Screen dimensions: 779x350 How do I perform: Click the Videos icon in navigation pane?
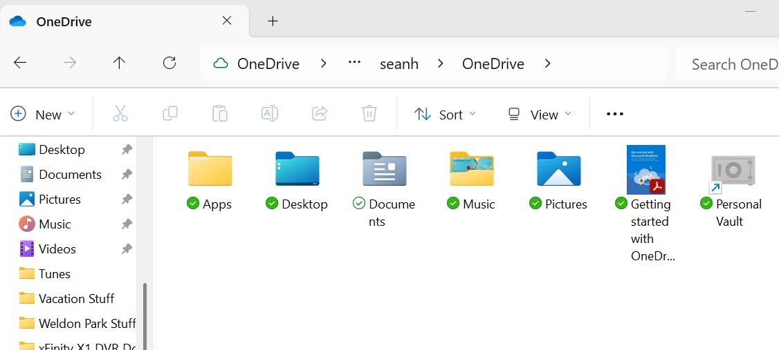[x=27, y=249]
